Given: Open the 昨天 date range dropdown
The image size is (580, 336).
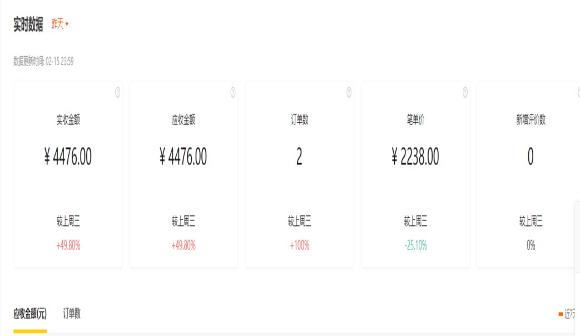Looking at the screenshot, I should [x=60, y=24].
